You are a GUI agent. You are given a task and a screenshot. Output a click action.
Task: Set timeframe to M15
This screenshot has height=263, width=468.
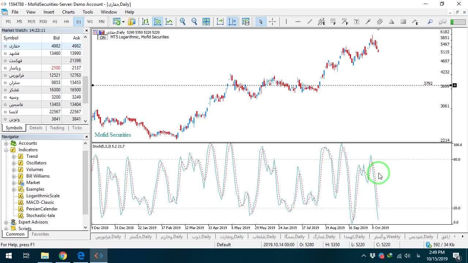click(x=31, y=22)
